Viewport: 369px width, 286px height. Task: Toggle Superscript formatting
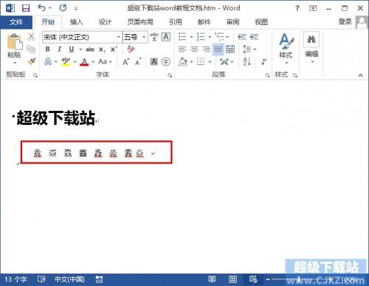pyautogui.click(x=114, y=50)
